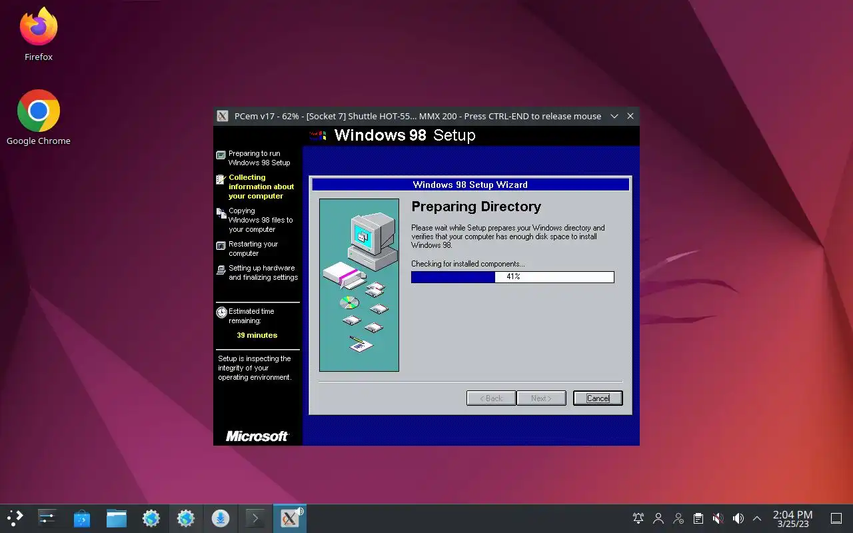853x533 pixels.
Task: Open System Settings from taskbar
Action: (x=47, y=518)
